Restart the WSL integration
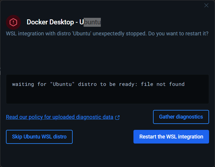Viewport: 215px width, 167px height. pyautogui.click(x=171, y=137)
